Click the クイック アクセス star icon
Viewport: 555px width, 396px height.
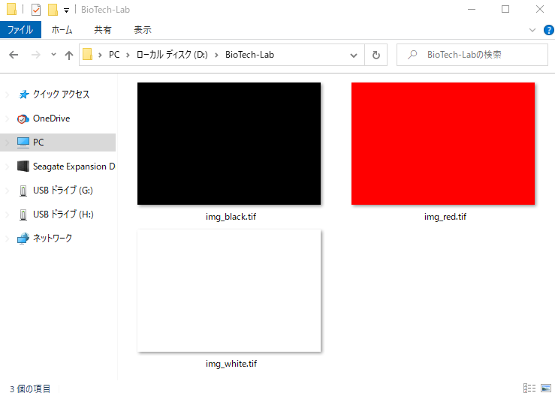[x=23, y=94]
